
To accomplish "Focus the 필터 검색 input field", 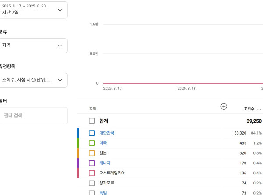I will click(x=33, y=116).
